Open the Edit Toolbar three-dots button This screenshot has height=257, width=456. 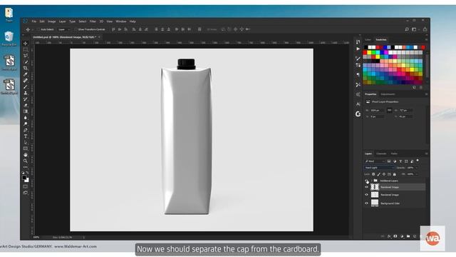pos(26,167)
